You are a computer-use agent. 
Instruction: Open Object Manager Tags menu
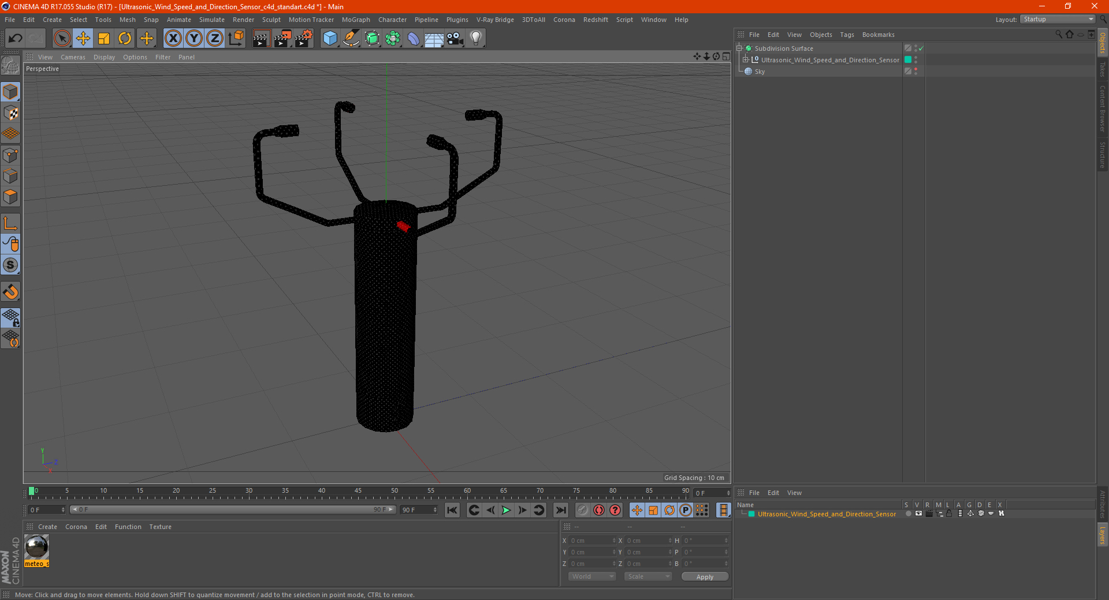click(847, 35)
